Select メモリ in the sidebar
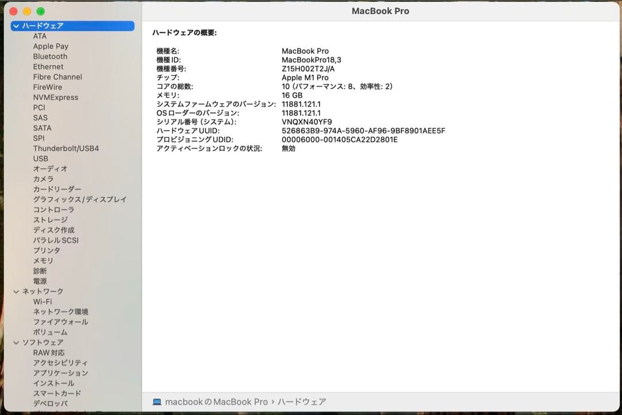This screenshot has height=415, width=622. click(x=43, y=261)
